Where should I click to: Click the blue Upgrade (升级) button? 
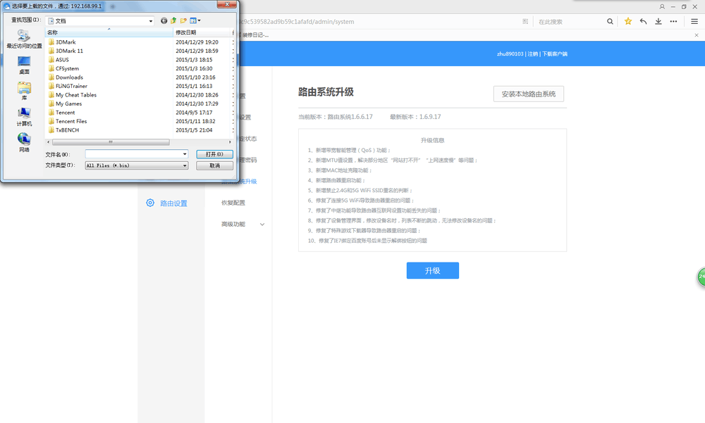433,271
